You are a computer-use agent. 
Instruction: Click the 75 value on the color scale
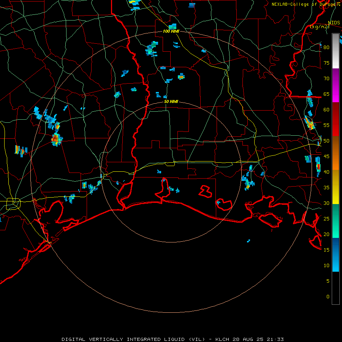point(326,63)
